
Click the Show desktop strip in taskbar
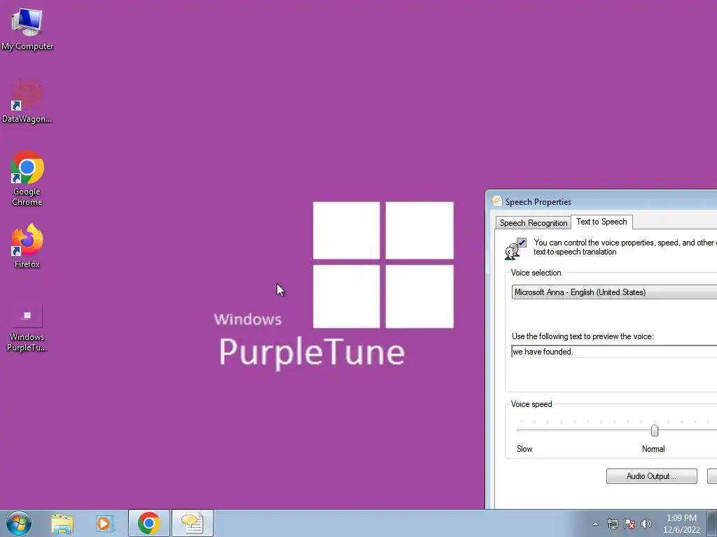pyautogui.click(x=712, y=523)
